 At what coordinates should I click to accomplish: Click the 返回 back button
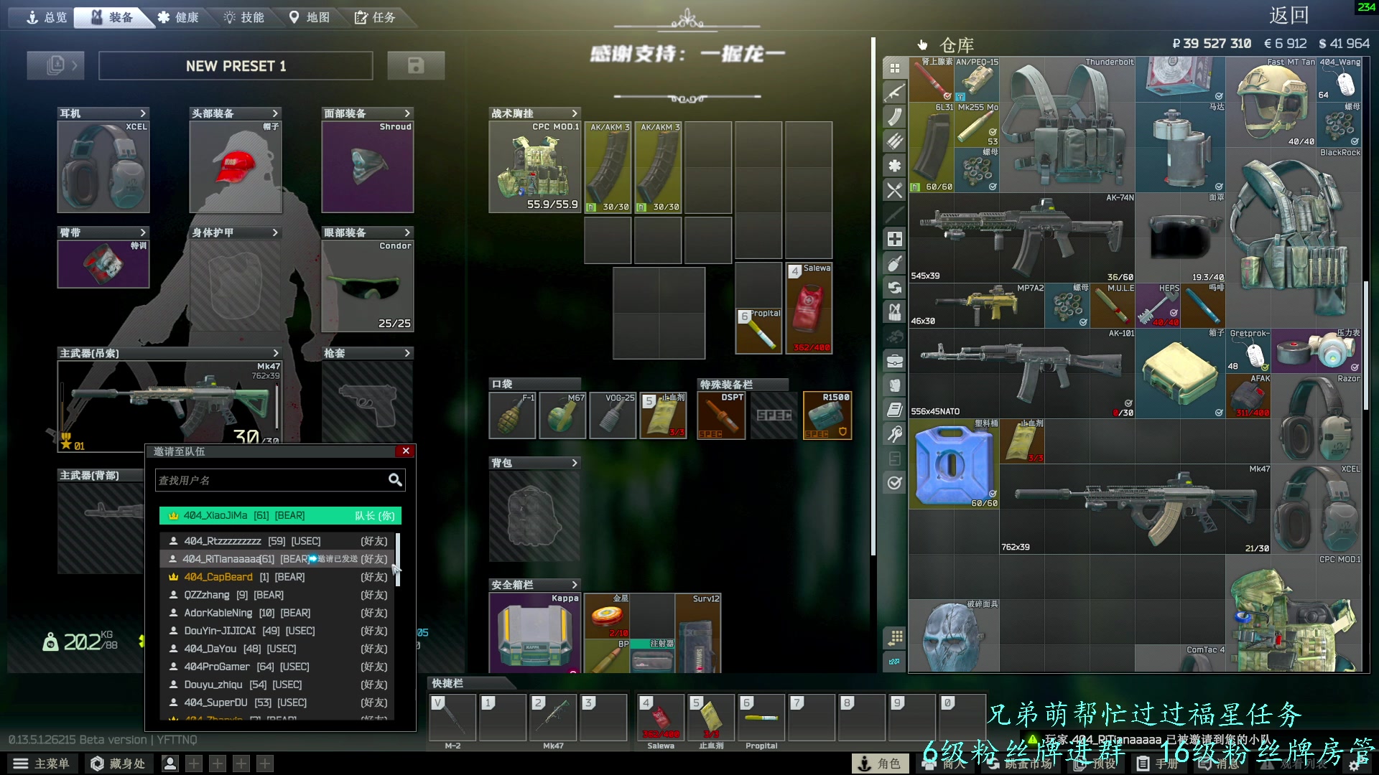1289,16
